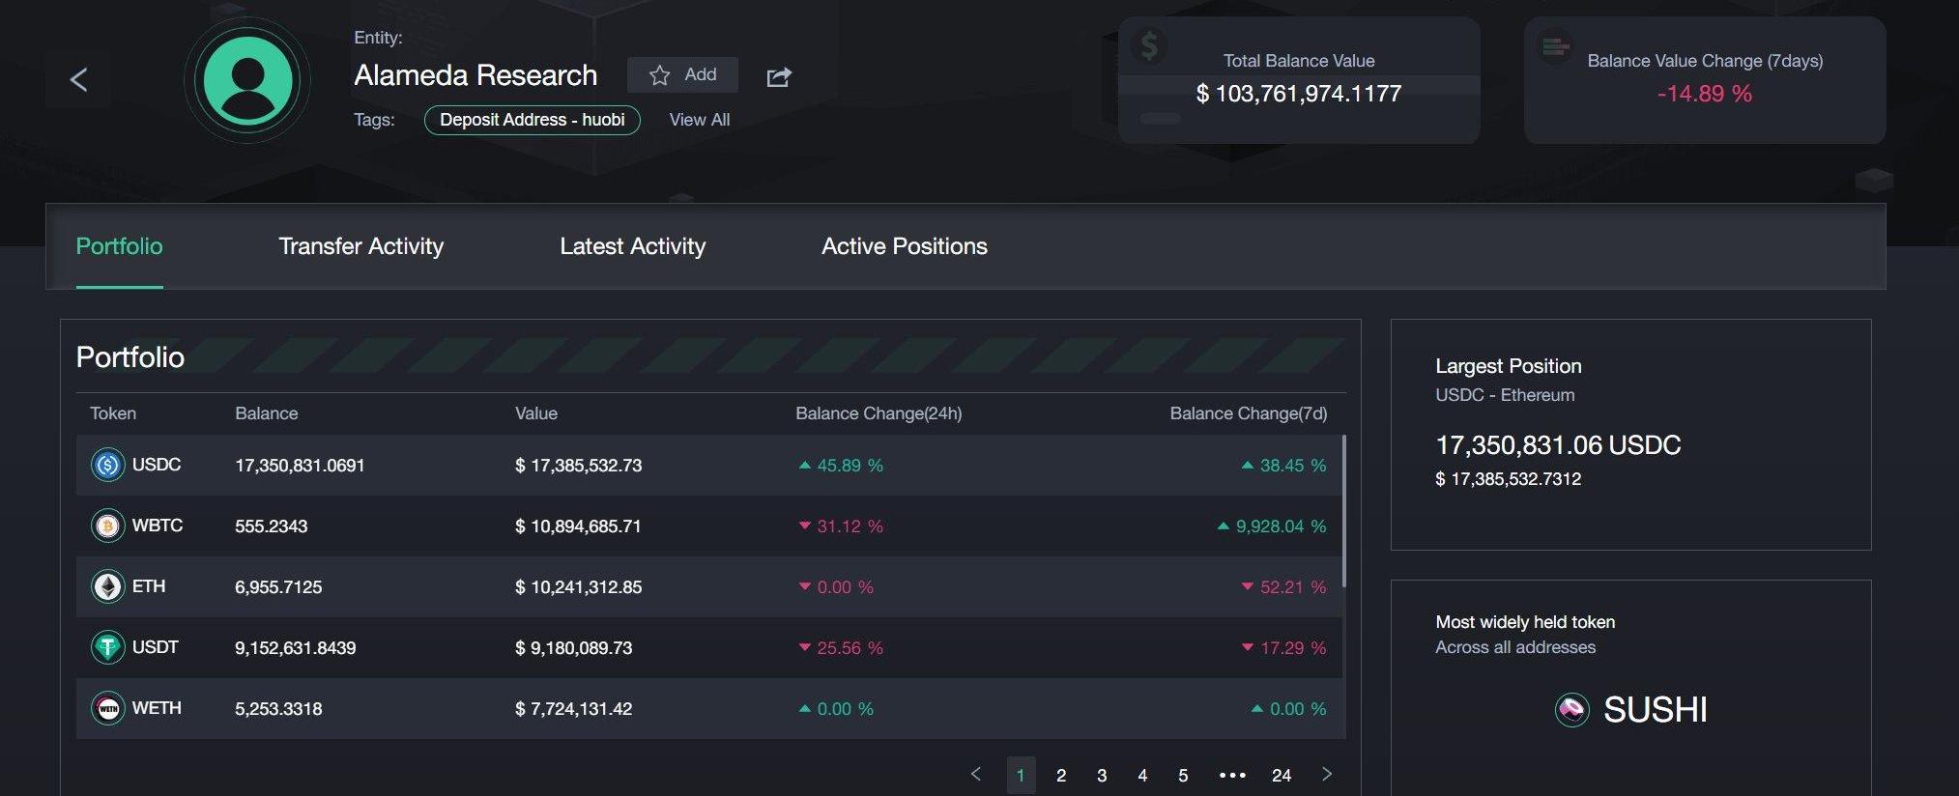1959x796 pixels.
Task: Switch to the Portfolio tab
Action: pyautogui.click(x=119, y=246)
